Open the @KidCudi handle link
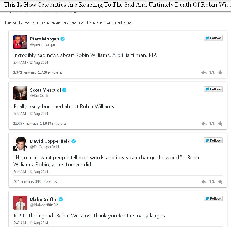Screen dimensions: 231x227 pyautogui.click(x=39, y=96)
